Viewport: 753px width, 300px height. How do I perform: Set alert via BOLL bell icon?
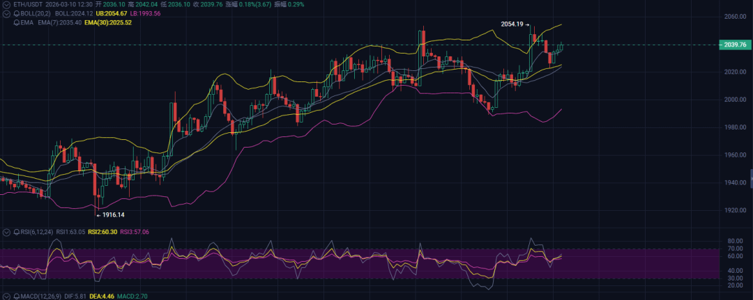tap(17, 13)
